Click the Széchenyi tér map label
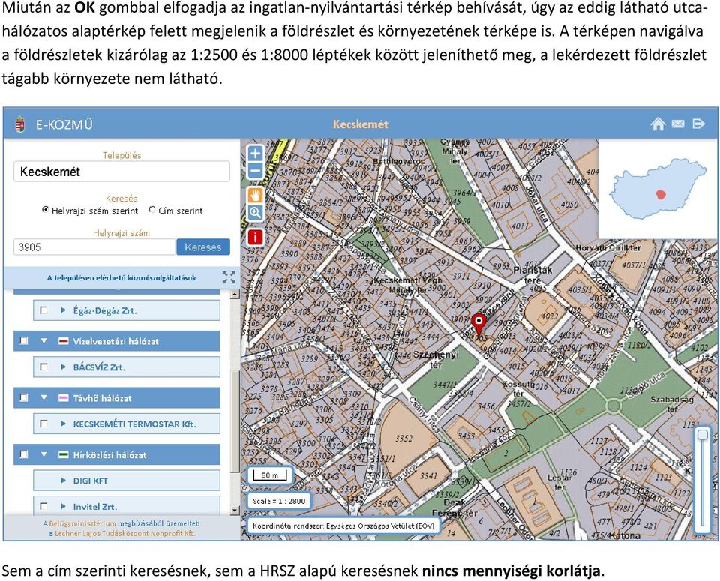Viewport: 720px width, 581px height. (436, 359)
